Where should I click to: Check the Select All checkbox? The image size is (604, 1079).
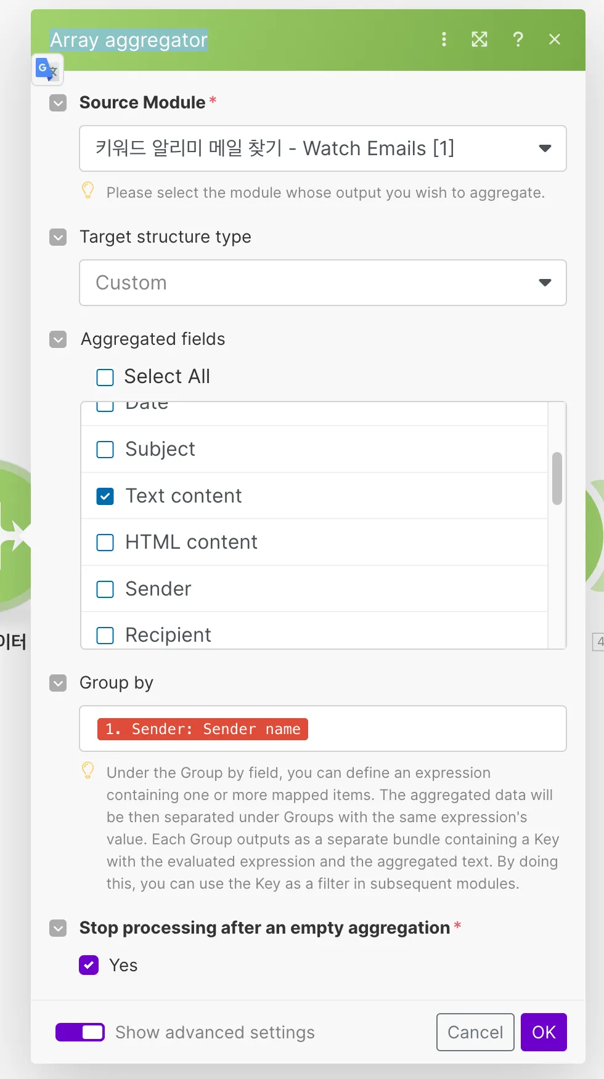tap(105, 377)
